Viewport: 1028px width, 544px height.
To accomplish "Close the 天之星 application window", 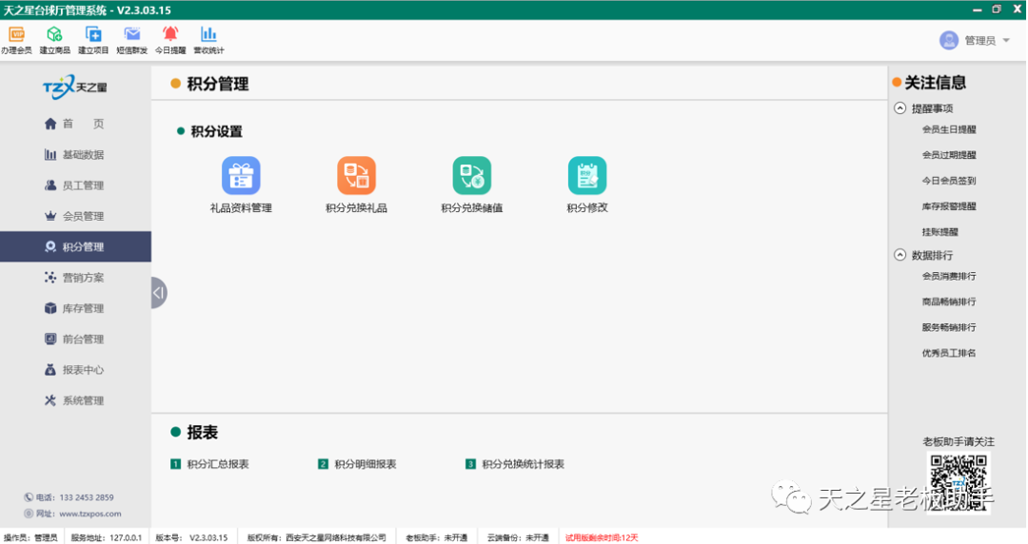I will (x=1017, y=10).
